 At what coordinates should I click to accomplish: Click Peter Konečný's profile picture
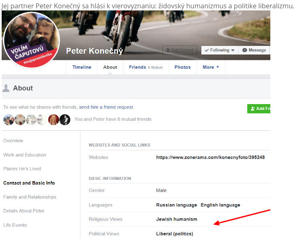pos(32,40)
